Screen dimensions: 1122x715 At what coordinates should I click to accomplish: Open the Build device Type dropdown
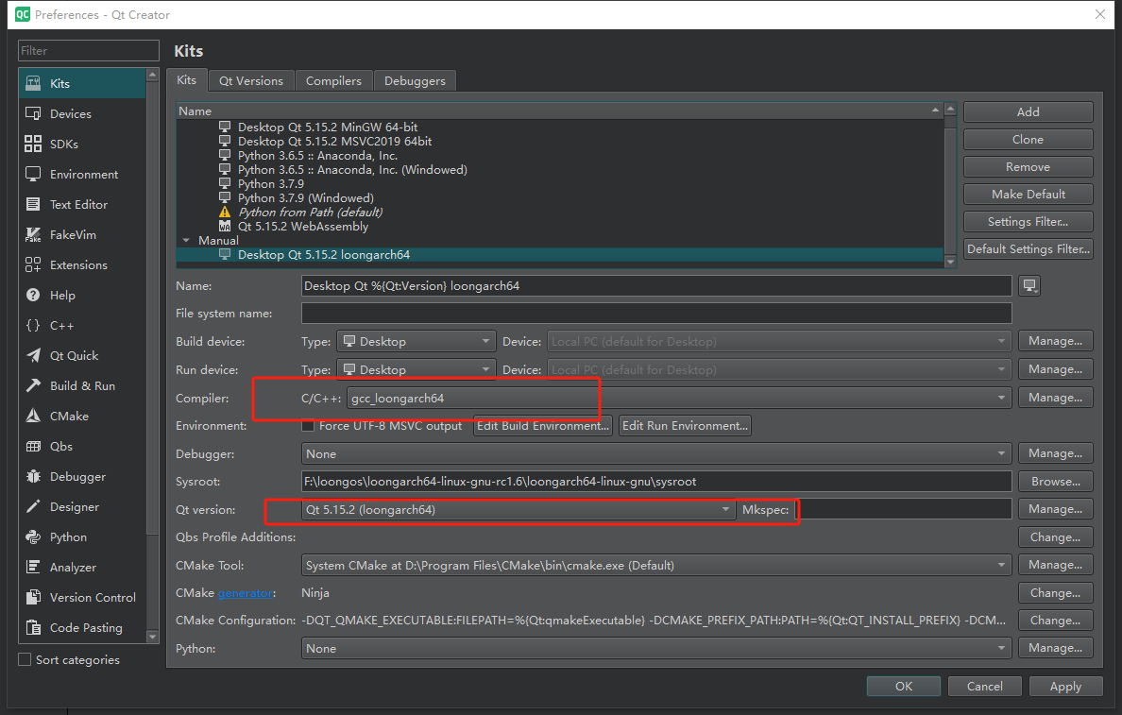coord(416,341)
